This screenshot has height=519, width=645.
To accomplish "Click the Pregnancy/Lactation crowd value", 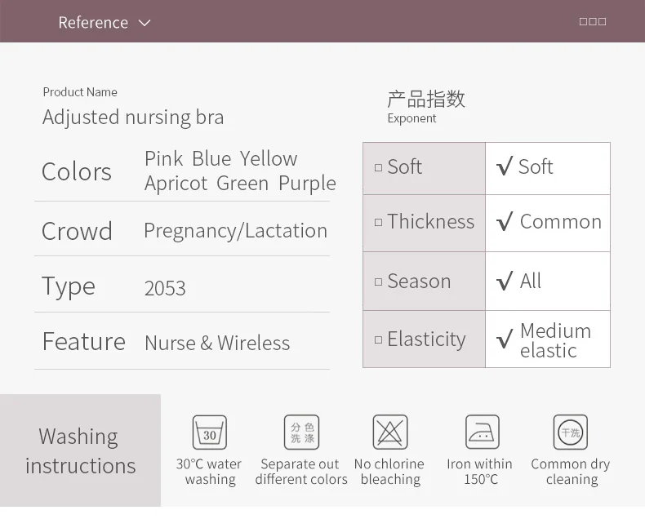I will (236, 231).
